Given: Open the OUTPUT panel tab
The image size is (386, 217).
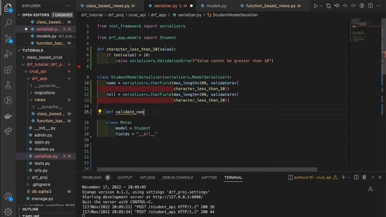Looking at the screenshot, I should tap(125, 177).
